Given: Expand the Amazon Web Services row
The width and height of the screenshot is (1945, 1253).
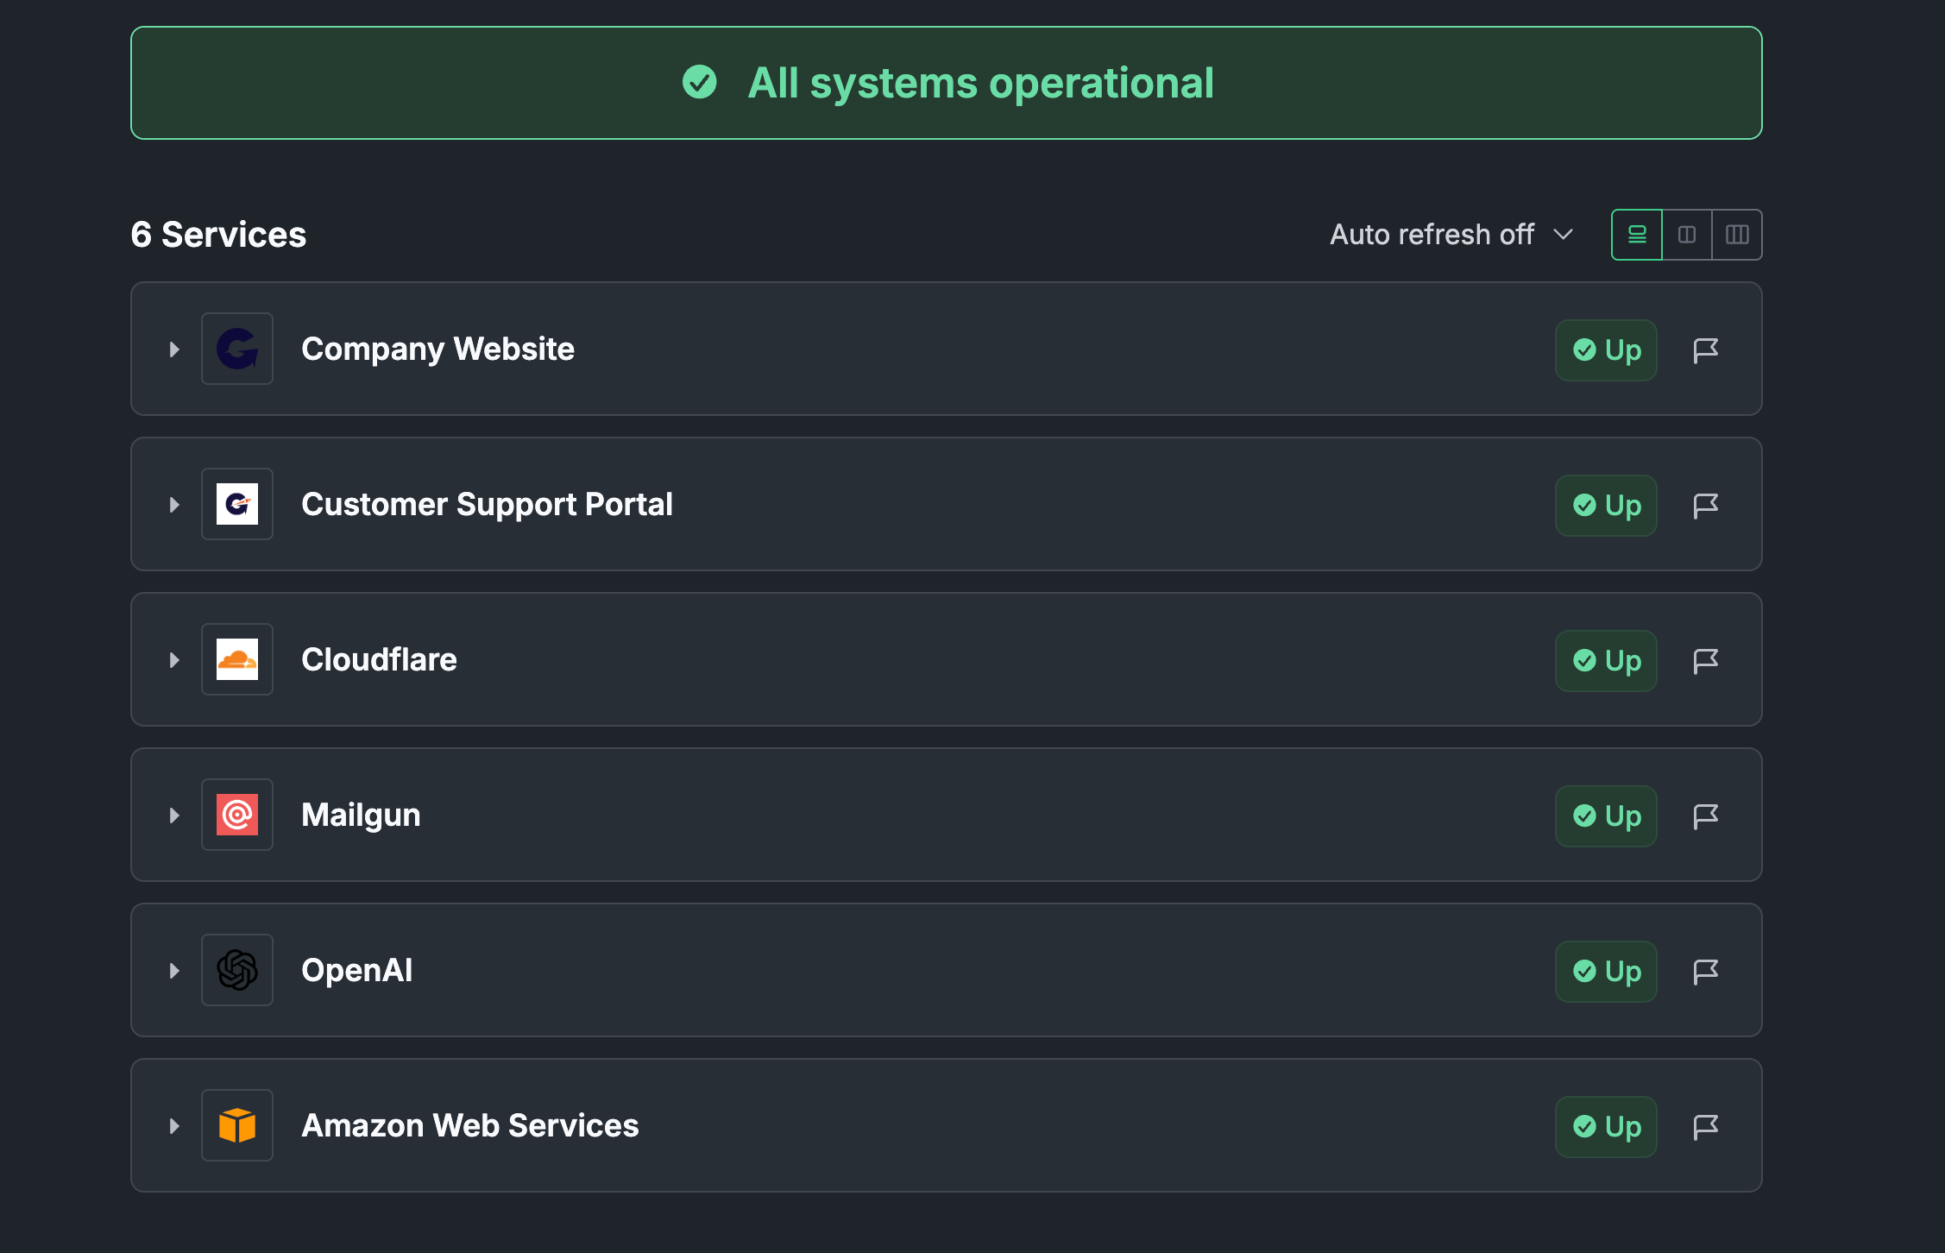Looking at the screenshot, I should coord(174,1126).
